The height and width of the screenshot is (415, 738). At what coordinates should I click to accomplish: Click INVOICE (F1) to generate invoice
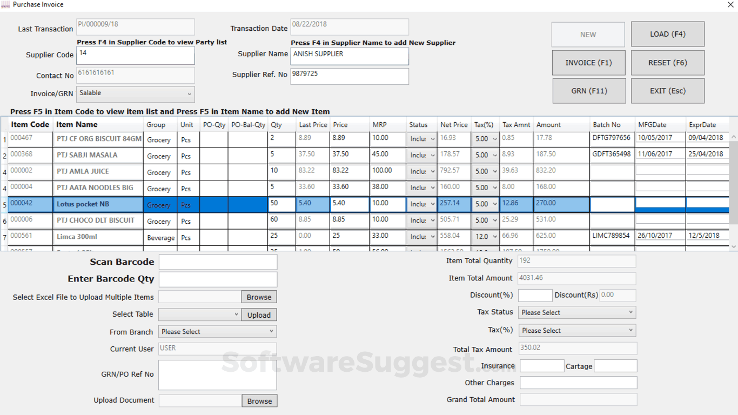588,62
